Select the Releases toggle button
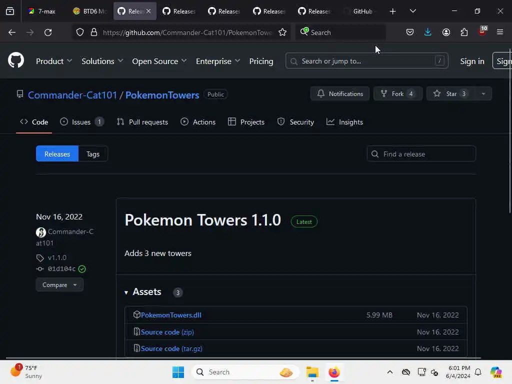The image size is (512, 384). pos(57,154)
